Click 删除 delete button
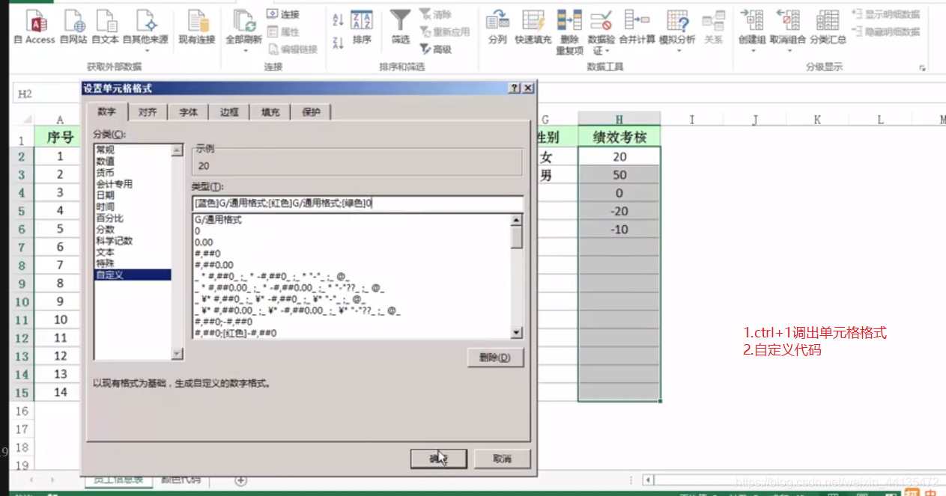Screen dimensions: 946x496 point(494,358)
